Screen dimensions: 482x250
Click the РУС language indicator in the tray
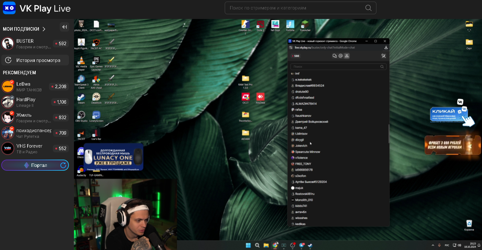[x=447, y=245]
